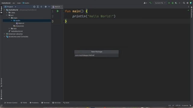Open the TODO tool tab
This screenshot has width=193, height=108.
click(x=24, y=103)
